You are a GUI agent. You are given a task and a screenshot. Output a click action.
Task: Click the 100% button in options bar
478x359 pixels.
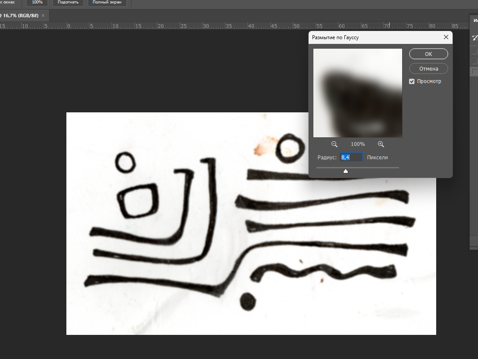37,3
